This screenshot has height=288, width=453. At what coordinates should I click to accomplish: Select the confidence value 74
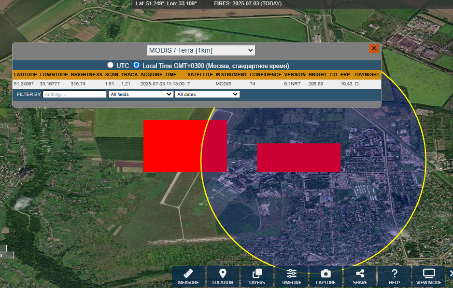[x=253, y=83]
